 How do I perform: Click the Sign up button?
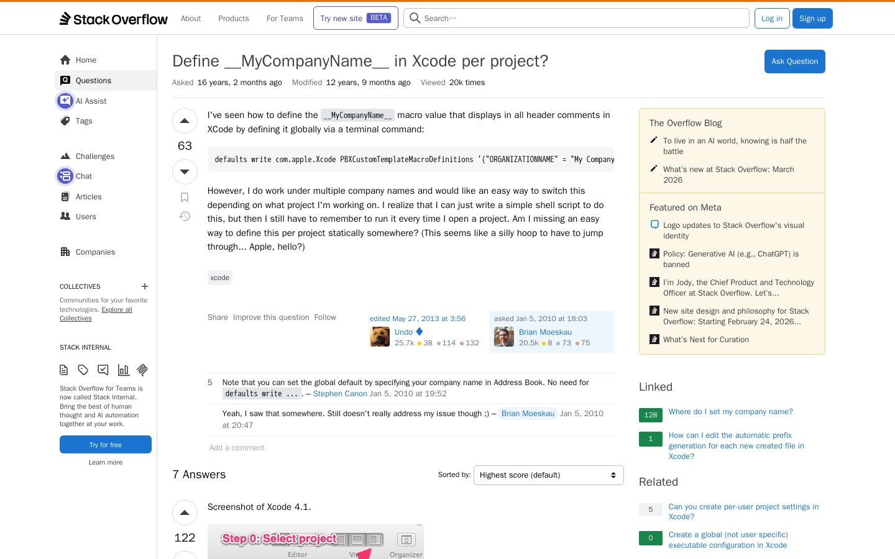(812, 18)
